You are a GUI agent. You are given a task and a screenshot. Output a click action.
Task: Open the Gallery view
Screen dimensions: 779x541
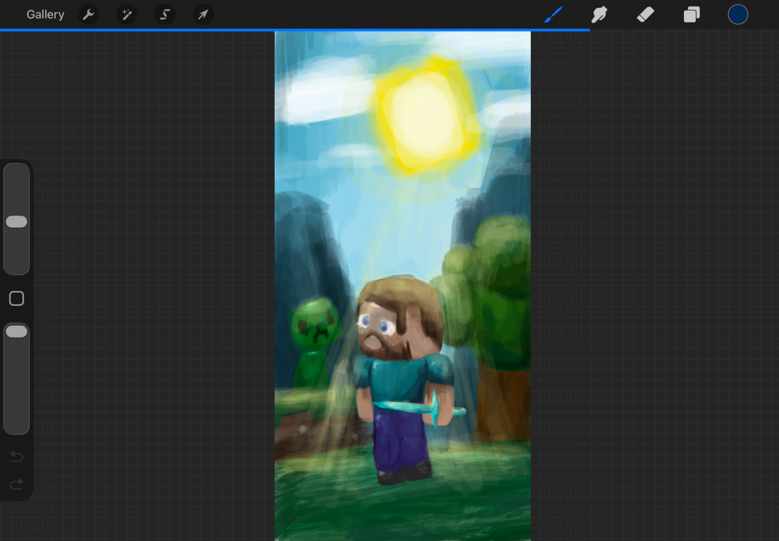[x=45, y=15]
